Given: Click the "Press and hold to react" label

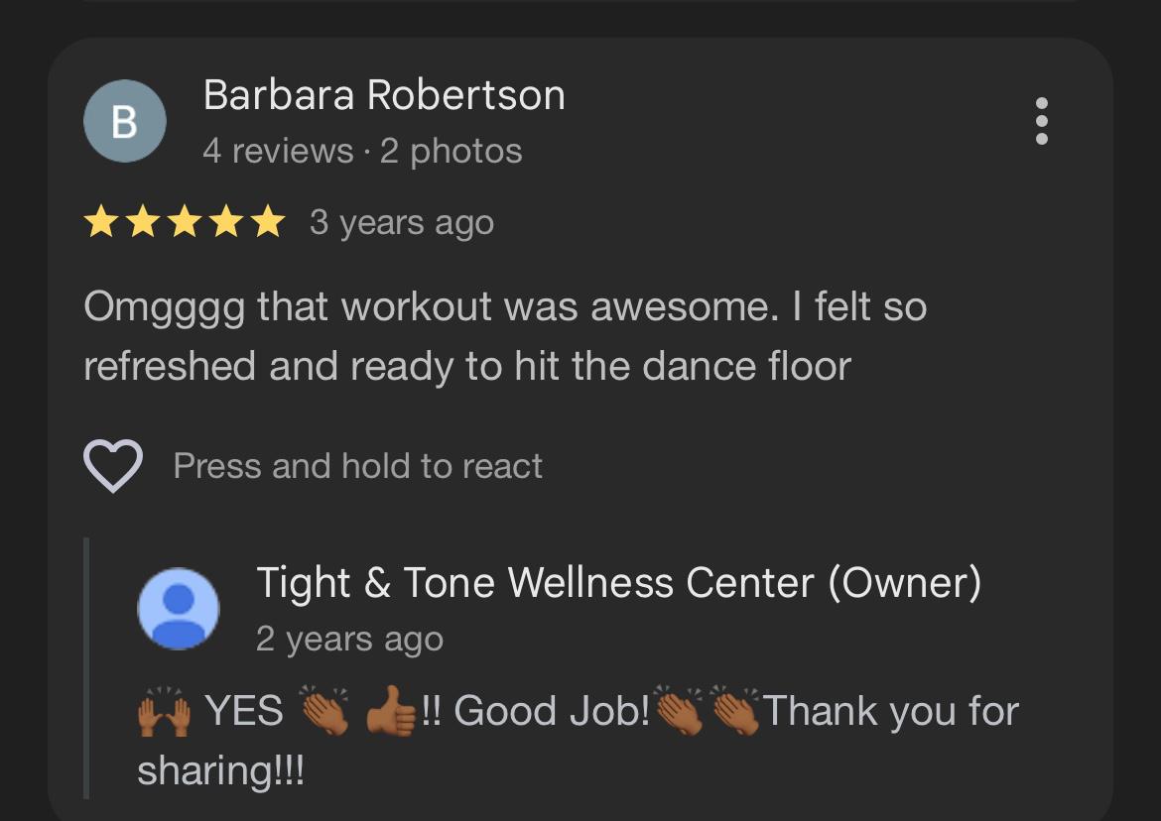Looking at the screenshot, I should [x=357, y=466].
